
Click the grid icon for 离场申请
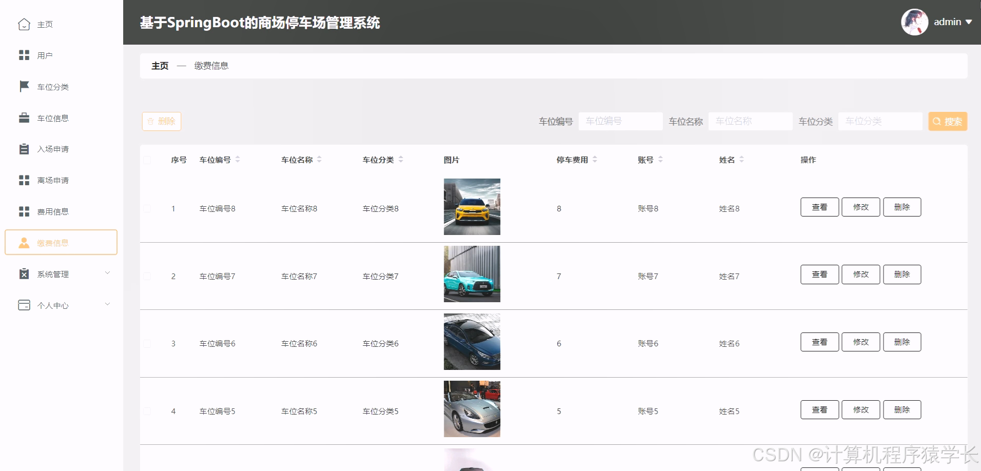[x=24, y=180]
